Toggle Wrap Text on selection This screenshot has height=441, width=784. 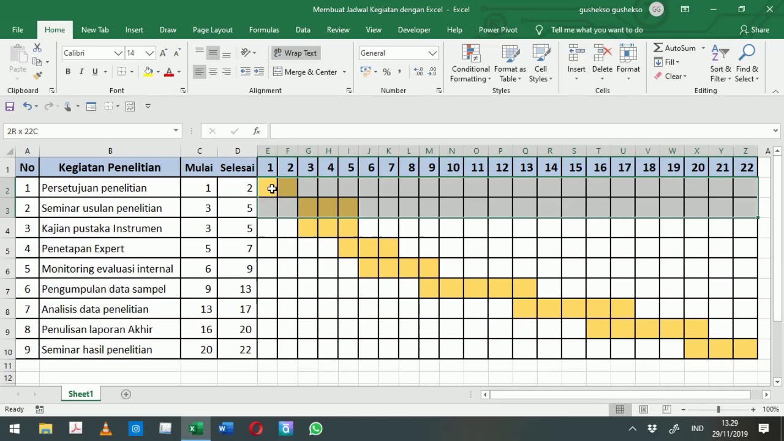tap(295, 53)
